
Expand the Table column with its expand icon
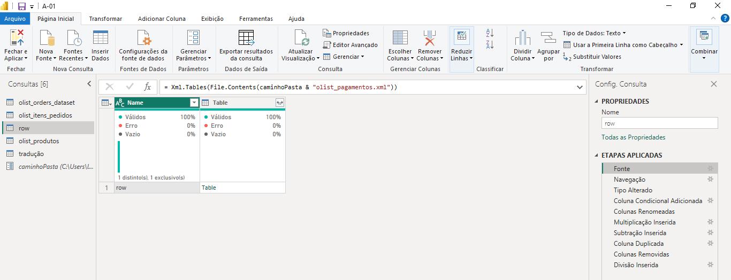click(279, 103)
